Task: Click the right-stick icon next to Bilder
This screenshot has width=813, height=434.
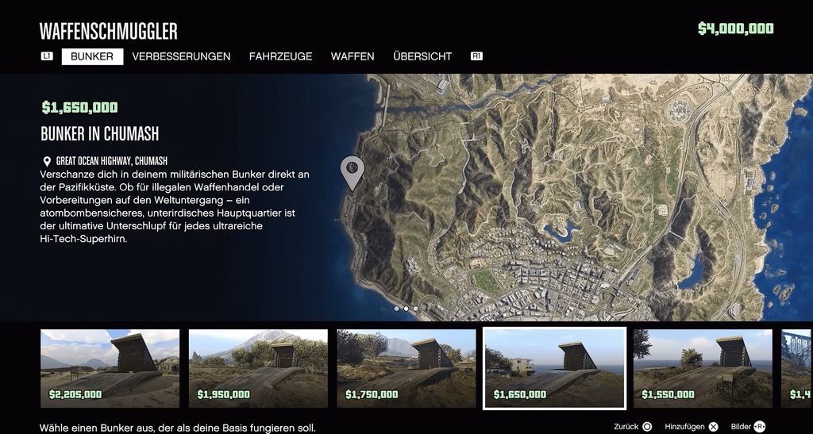Action: point(760,427)
